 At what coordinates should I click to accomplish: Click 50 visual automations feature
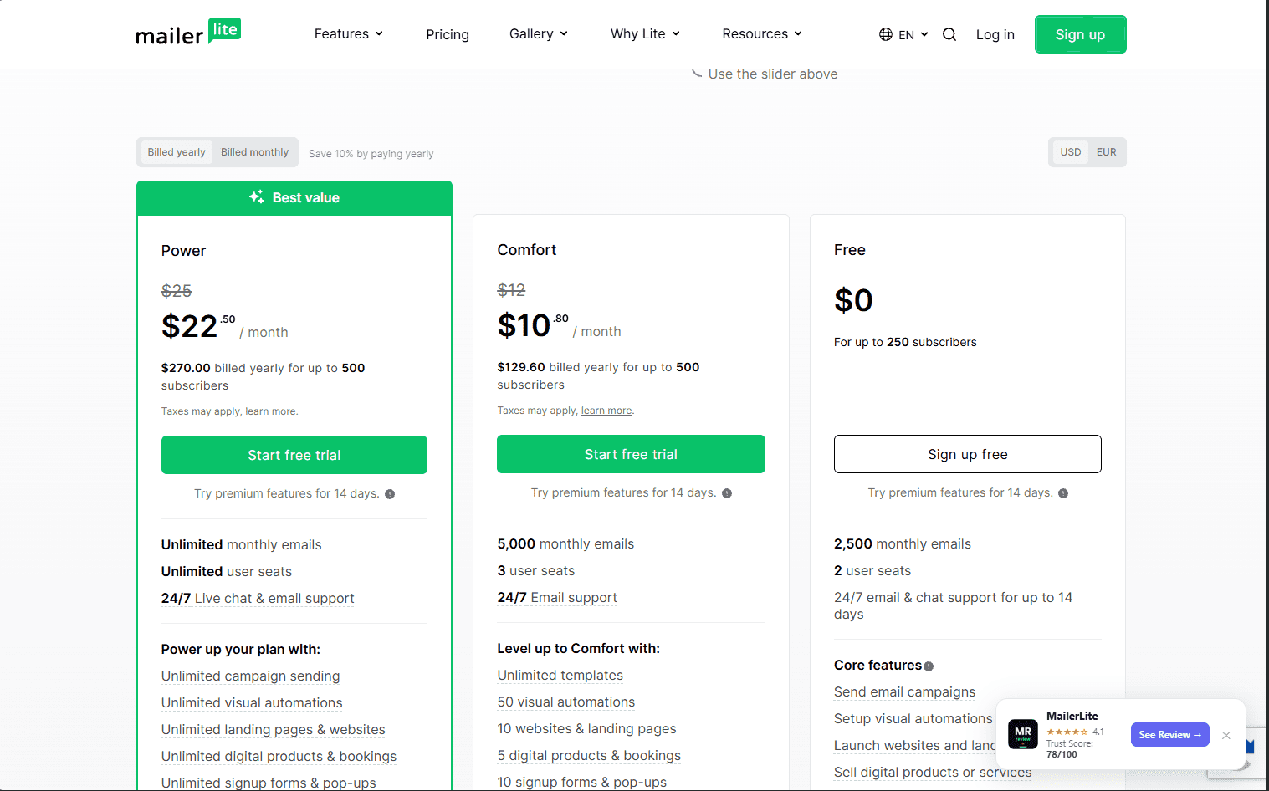point(566,702)
